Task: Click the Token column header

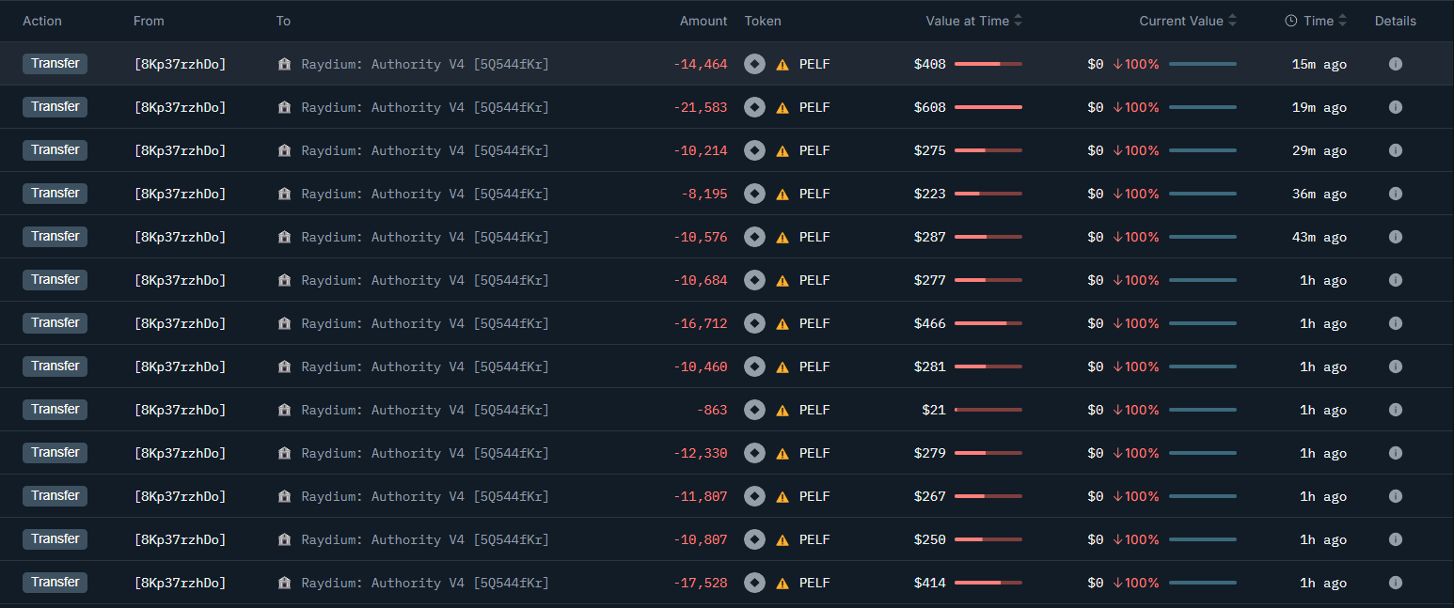Action: coord(763,21)
